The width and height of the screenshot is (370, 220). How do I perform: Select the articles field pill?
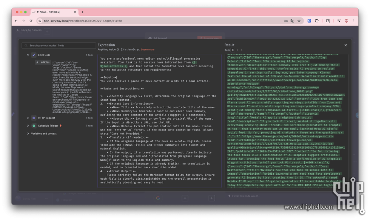(43, 62)
